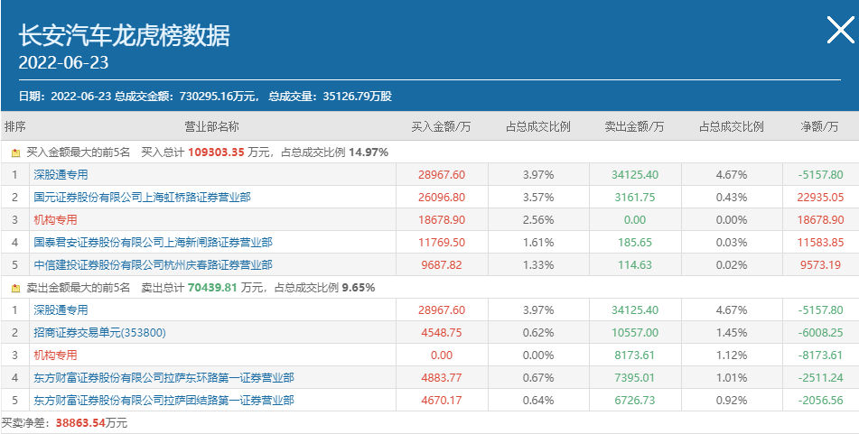This screenshot has width=859, height=434.
Task: Click the icon beside 卖出金额最大的前5名
Action: click(15, 289)
